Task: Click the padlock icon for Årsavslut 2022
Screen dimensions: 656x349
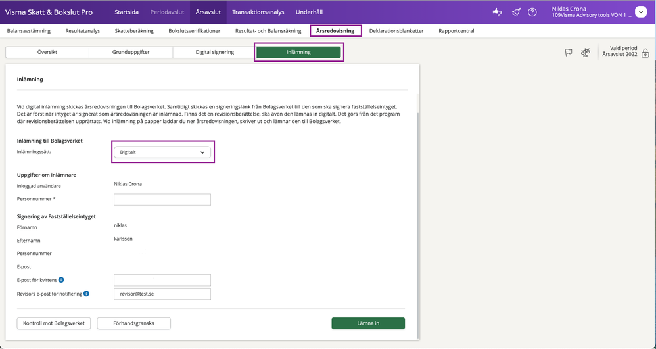Action: click(x=645, y=53)
